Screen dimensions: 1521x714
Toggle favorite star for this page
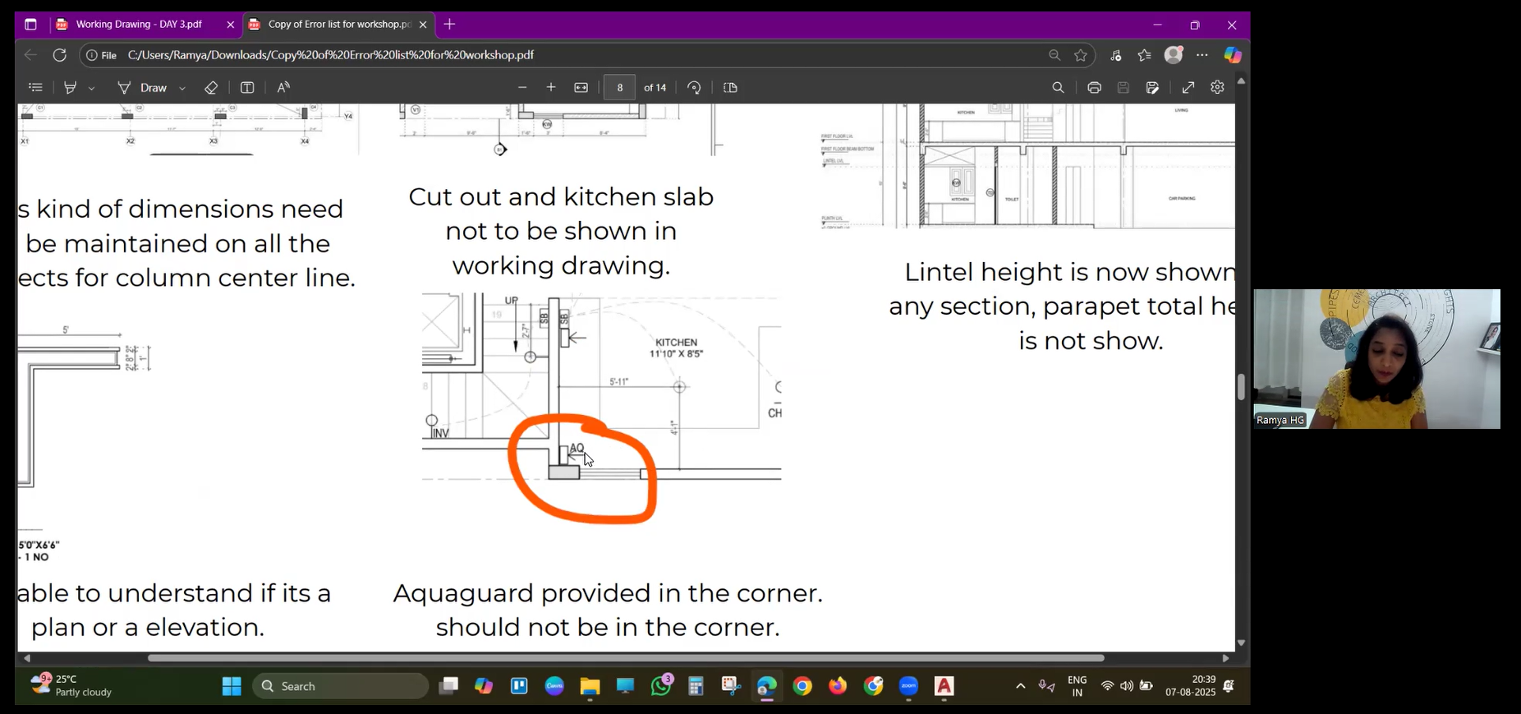[x=1081, y=55]
